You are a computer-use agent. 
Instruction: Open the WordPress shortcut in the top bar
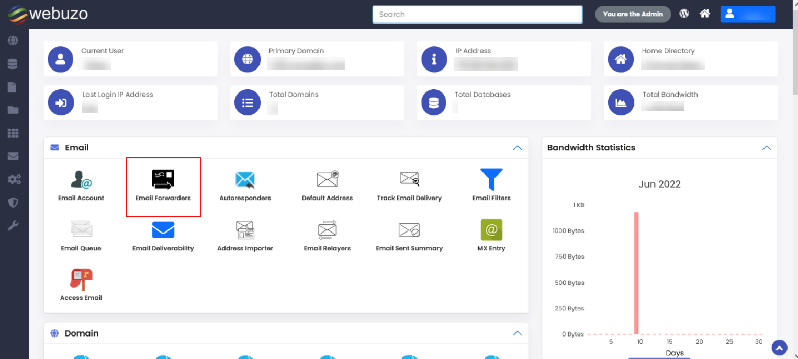[x=684, y=13]
